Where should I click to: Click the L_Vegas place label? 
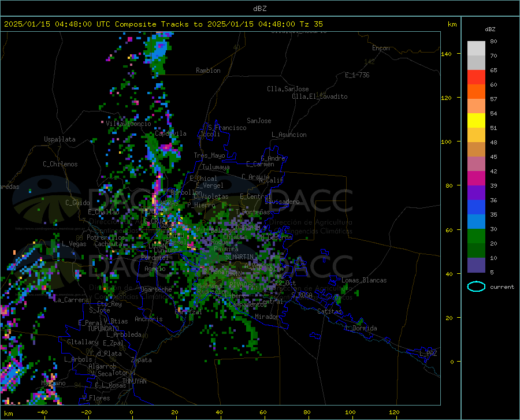pos(74,244)
